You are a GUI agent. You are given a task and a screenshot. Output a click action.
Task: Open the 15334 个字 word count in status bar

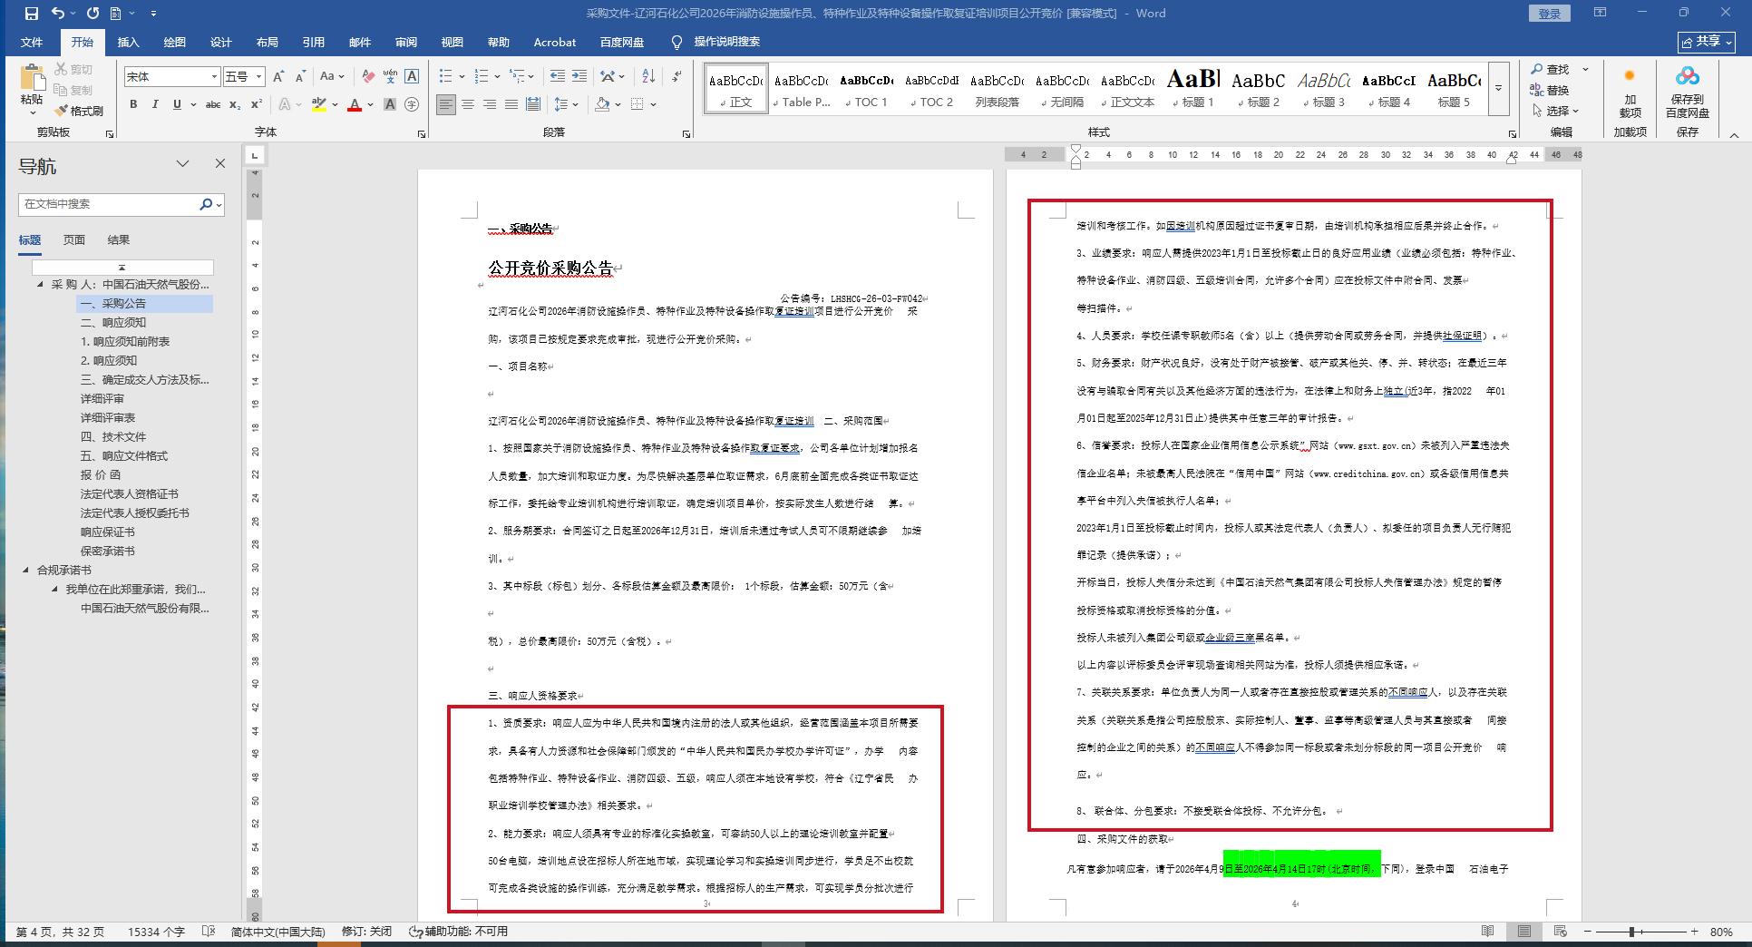(x=156, y=932)
